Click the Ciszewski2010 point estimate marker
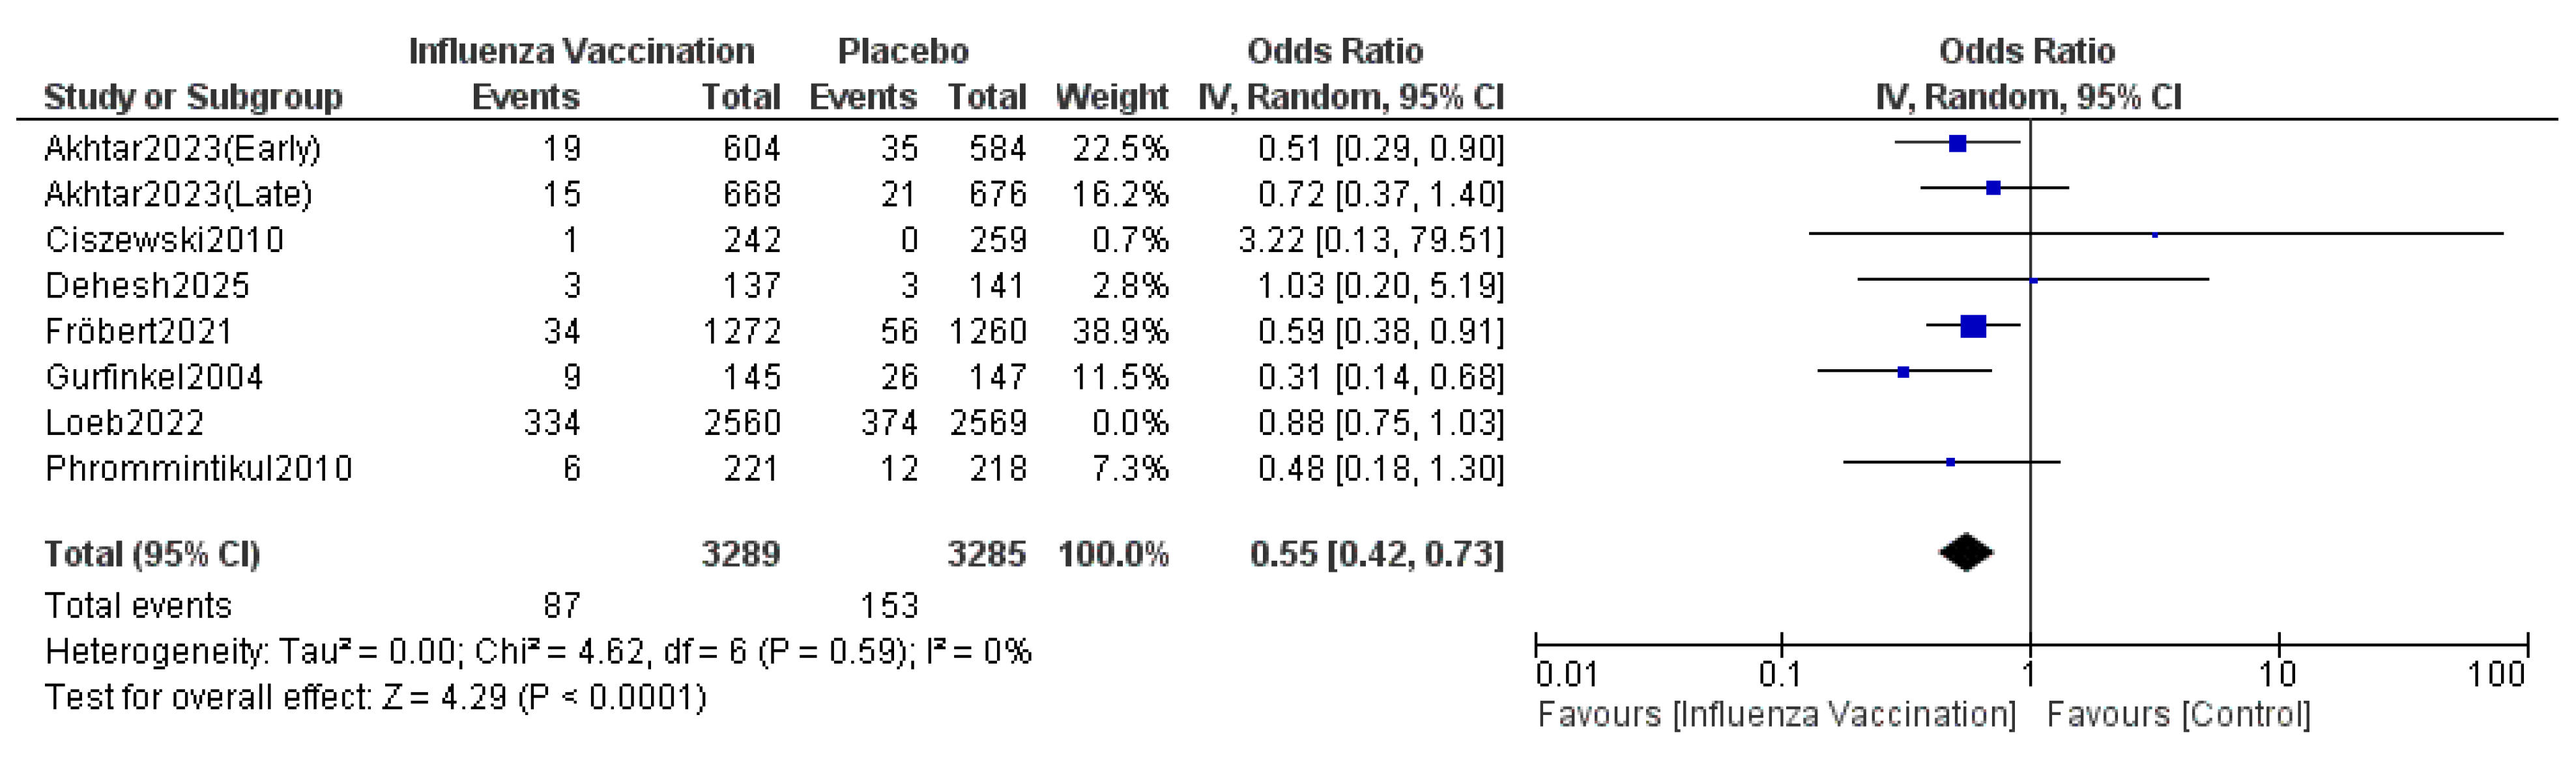The image size is (2576, 758). click(2155, 236)
